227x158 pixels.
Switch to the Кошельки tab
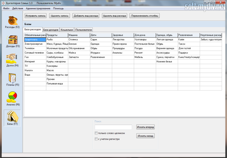(x=67, y=30)
